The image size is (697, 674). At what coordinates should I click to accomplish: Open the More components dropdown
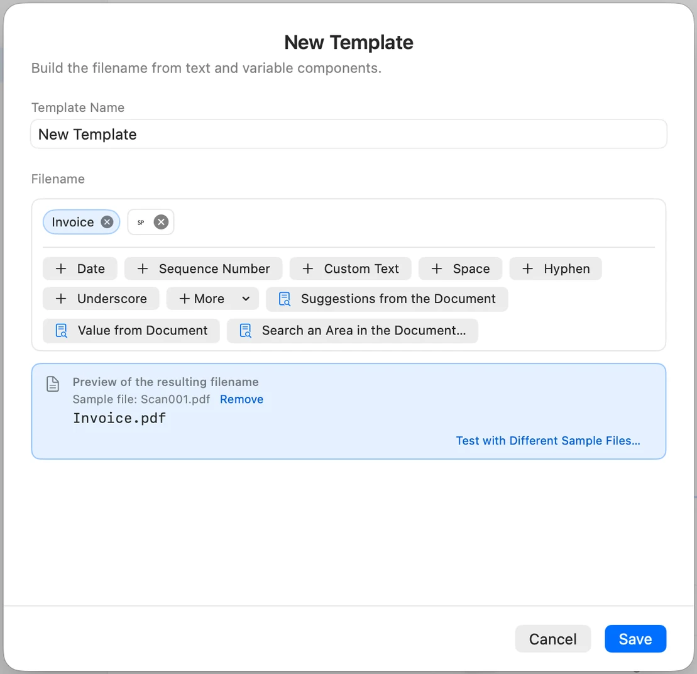click(x=212, y=298)
